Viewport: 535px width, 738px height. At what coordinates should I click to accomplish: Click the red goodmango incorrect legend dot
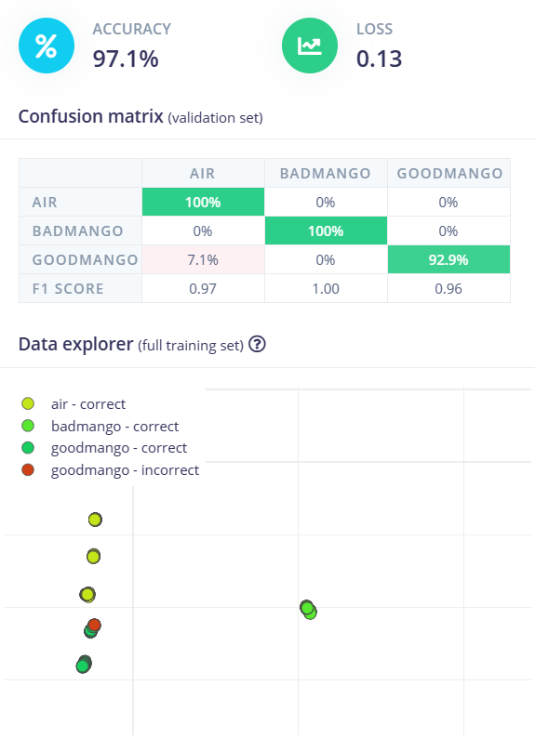(28, 469)
